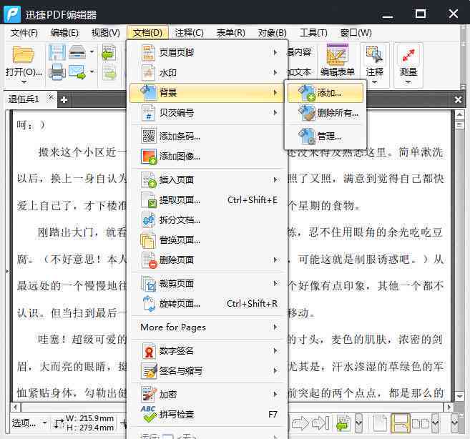This screenshot has height=439, width=470.
Task: Open the 窗口(W) menu
Action: click(x=356, y=33)
